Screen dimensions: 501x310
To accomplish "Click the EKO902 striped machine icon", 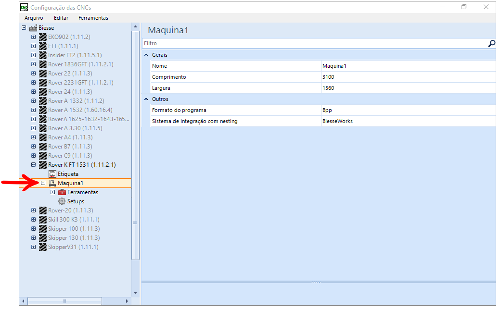I will [43, 37].
